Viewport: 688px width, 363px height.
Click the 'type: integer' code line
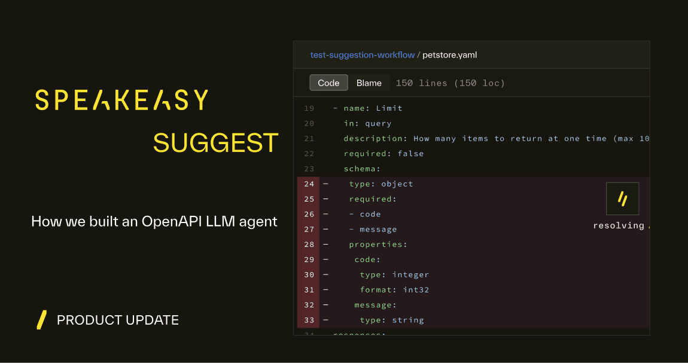[394, 274]
